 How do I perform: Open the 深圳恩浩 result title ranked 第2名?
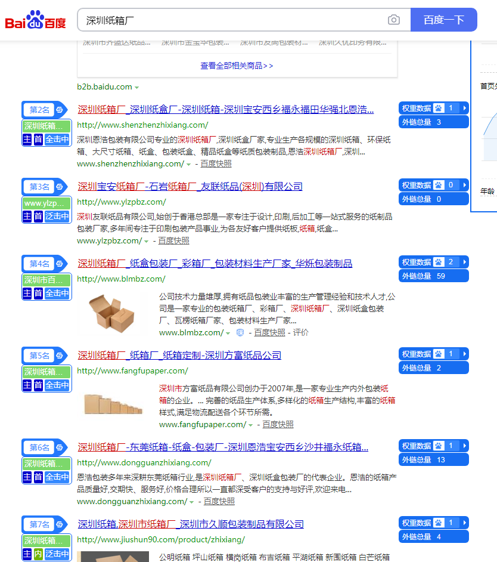[x=226, y=110]
